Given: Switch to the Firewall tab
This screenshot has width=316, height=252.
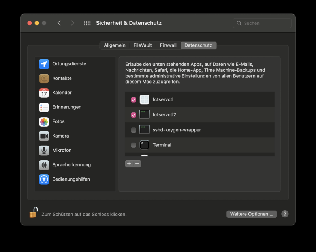Looking at the screenshot, I should click(168, 45).
